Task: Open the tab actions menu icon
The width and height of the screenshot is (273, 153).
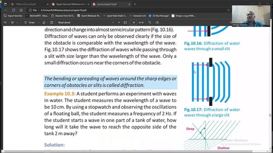Action: pos(6,4)
